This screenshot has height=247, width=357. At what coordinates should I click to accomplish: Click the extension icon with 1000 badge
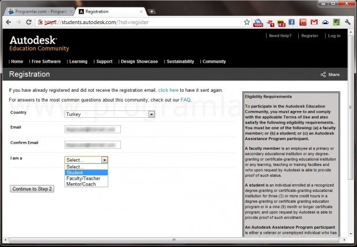pyautogui.click(x=258, y=23)
